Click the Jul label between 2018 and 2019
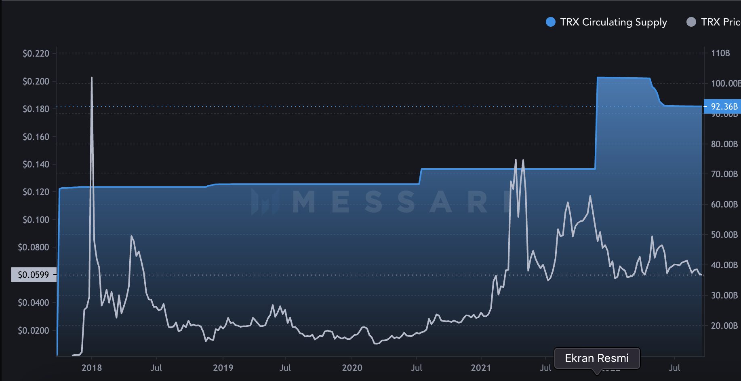 [x=156, y=368]
